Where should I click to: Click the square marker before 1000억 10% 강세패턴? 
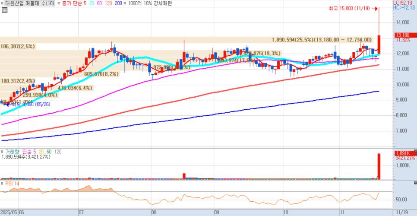[125, 3]
